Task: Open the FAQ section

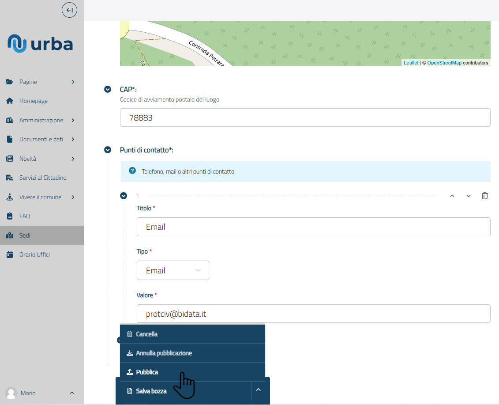Action: (x=25, y=216)
